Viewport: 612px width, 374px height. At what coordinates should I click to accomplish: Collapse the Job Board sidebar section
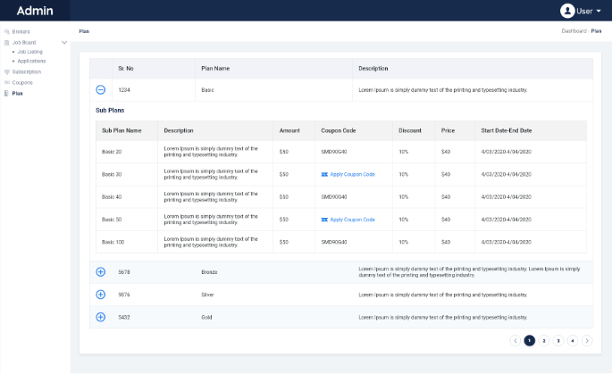tap(64, 42)
